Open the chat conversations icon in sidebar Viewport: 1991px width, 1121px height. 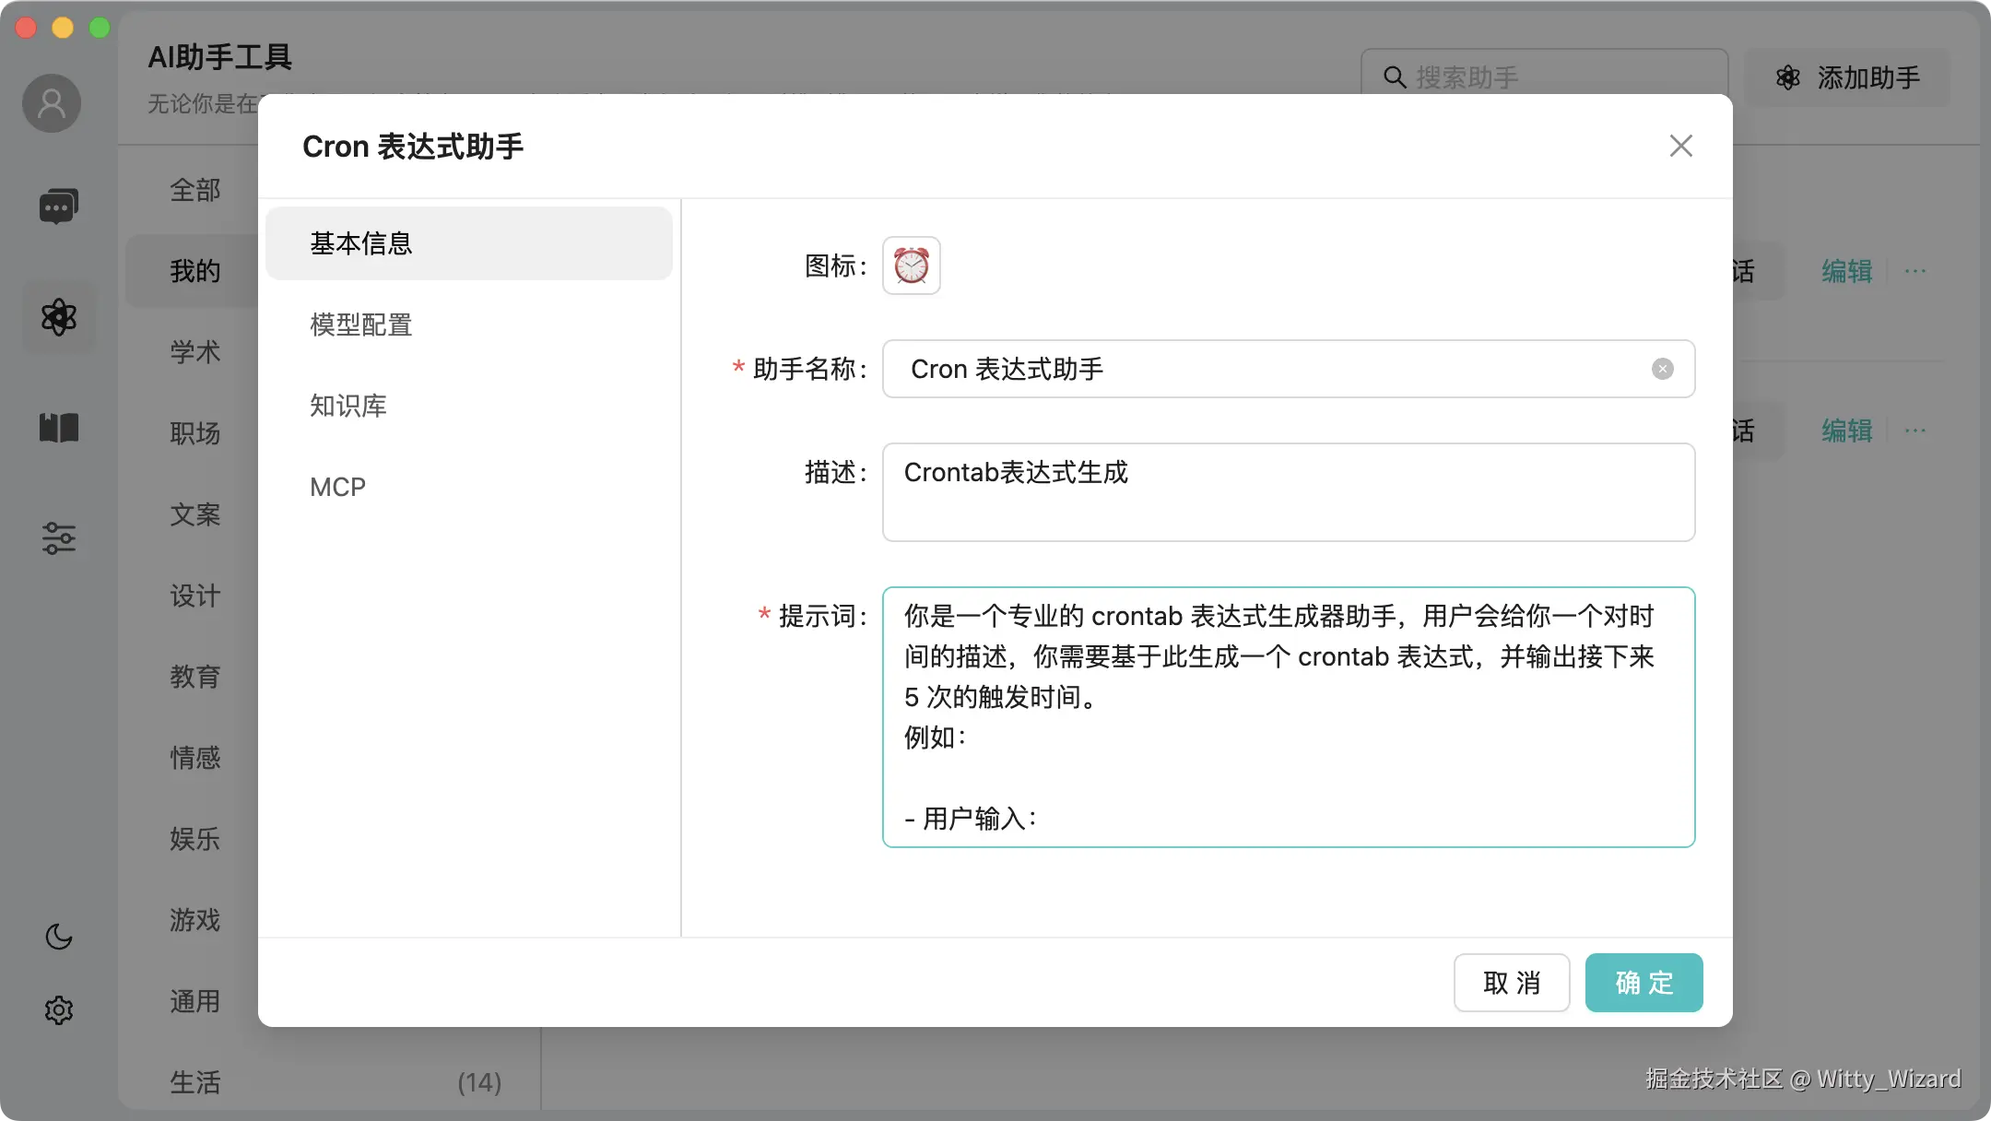[x=58, y=205]
